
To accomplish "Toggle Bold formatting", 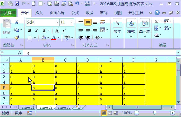I will click(29, 30).
